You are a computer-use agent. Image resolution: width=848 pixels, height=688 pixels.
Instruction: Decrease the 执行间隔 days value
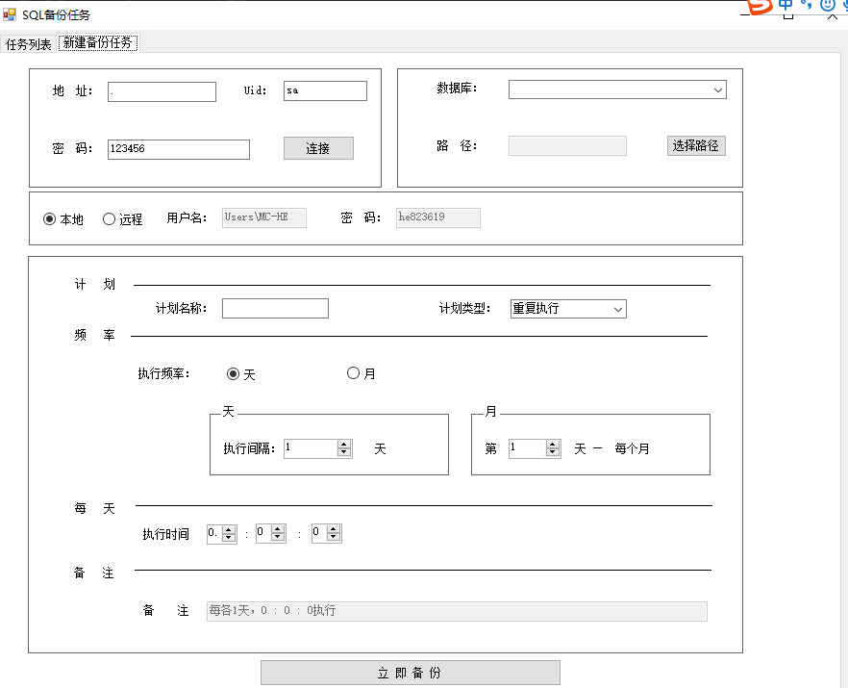coord(344,452)
